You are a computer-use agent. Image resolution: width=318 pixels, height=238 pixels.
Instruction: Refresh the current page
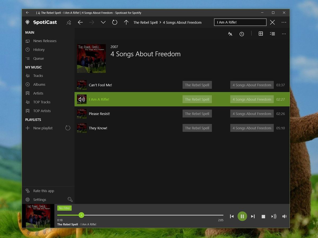[115, 23]
